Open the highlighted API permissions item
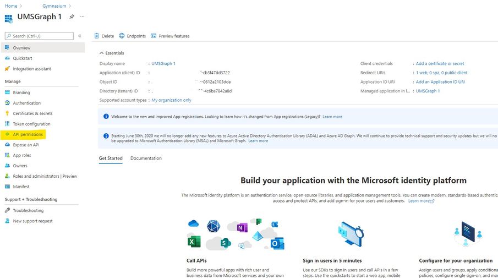The width and height of the screenshot is (498, 278). pyautogui.click(x=28, y=134)
